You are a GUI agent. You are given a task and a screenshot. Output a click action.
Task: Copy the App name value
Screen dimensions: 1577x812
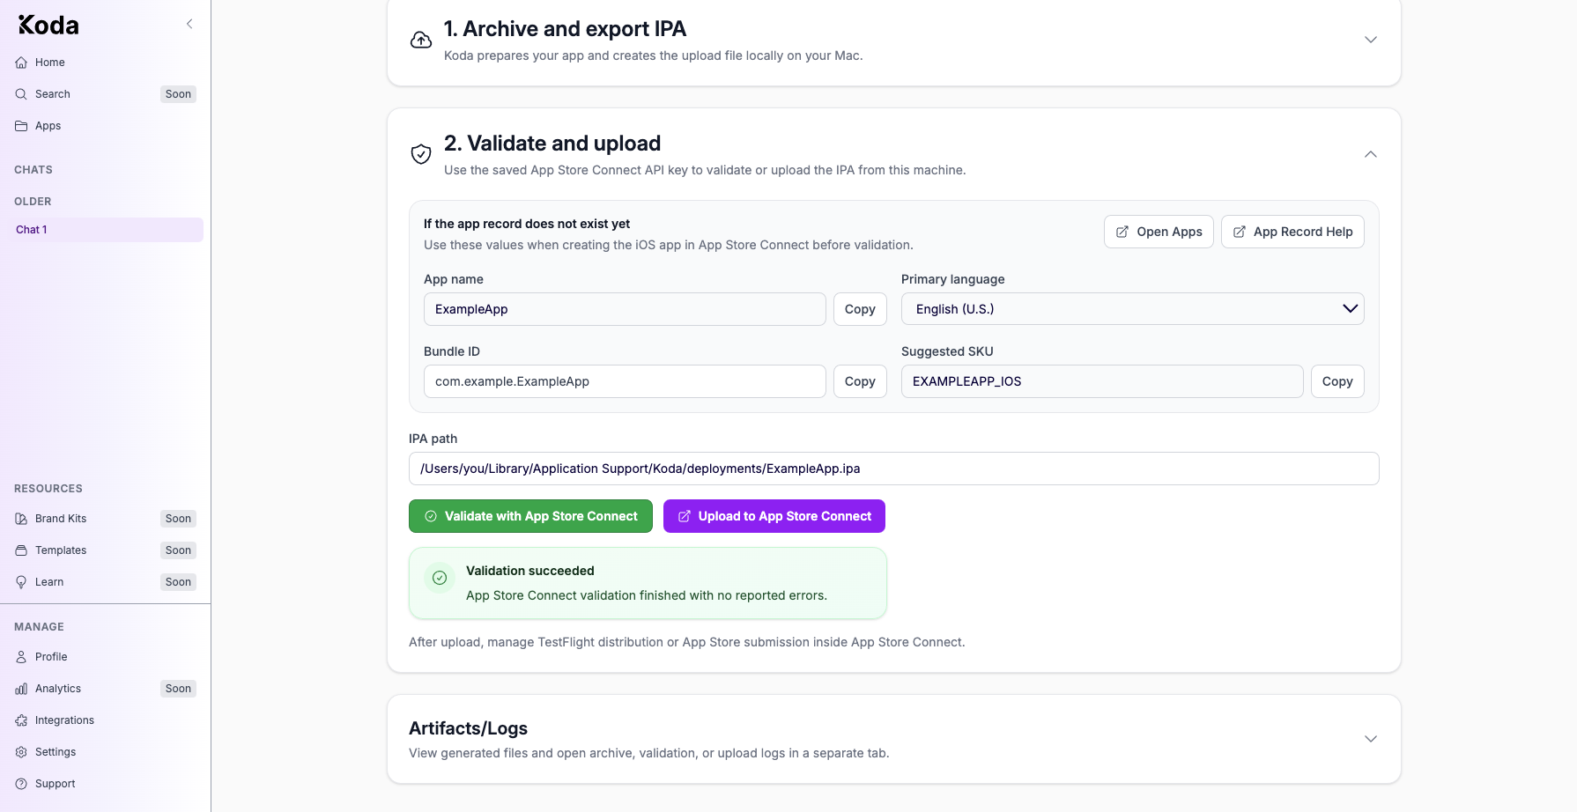[860, 309]
